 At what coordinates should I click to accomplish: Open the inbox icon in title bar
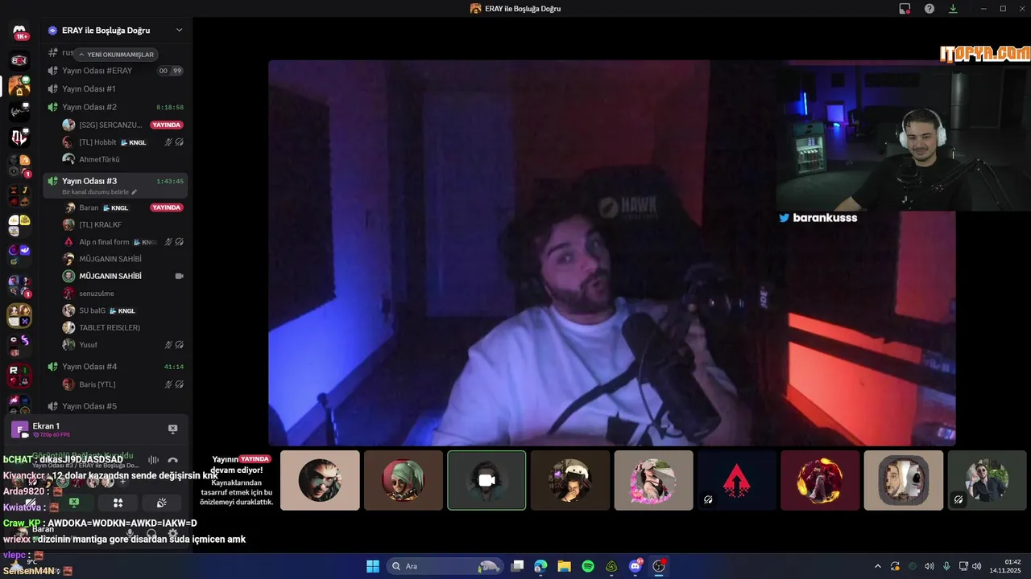[905, 9]
